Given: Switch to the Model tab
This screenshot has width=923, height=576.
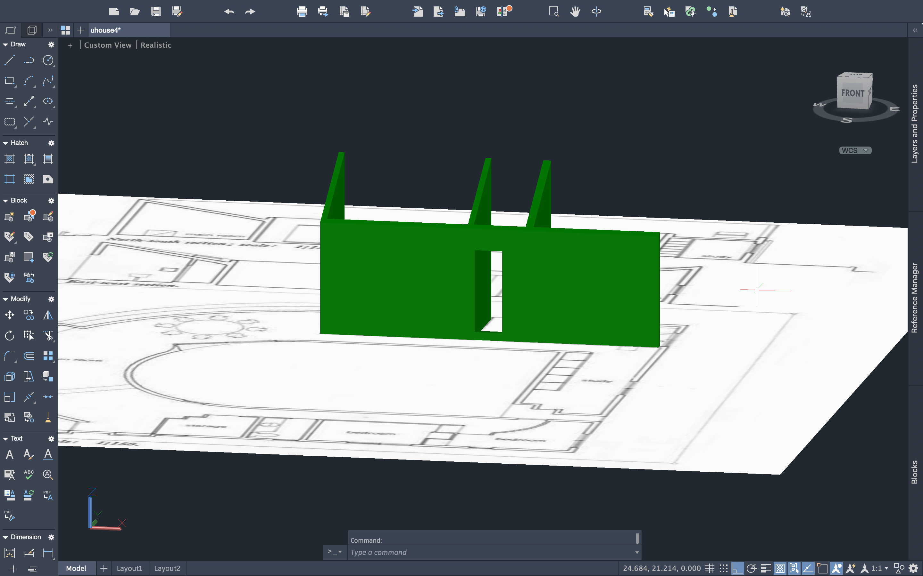Looking at the screenshot, I should 76,568.
